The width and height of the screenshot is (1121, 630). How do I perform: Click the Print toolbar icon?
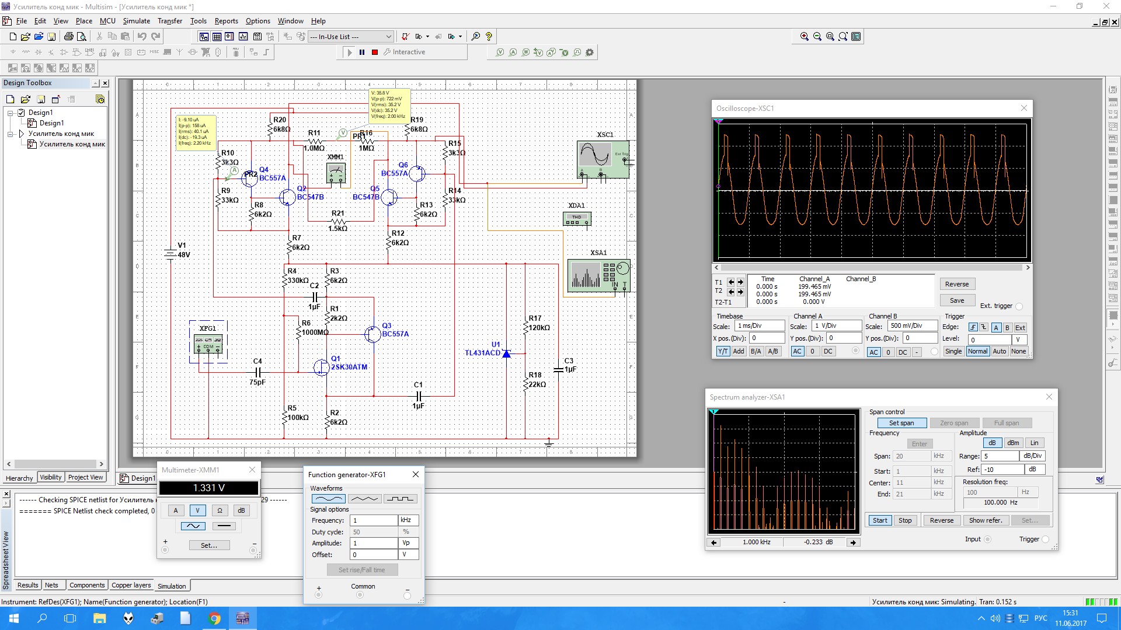tap(68, 36)
